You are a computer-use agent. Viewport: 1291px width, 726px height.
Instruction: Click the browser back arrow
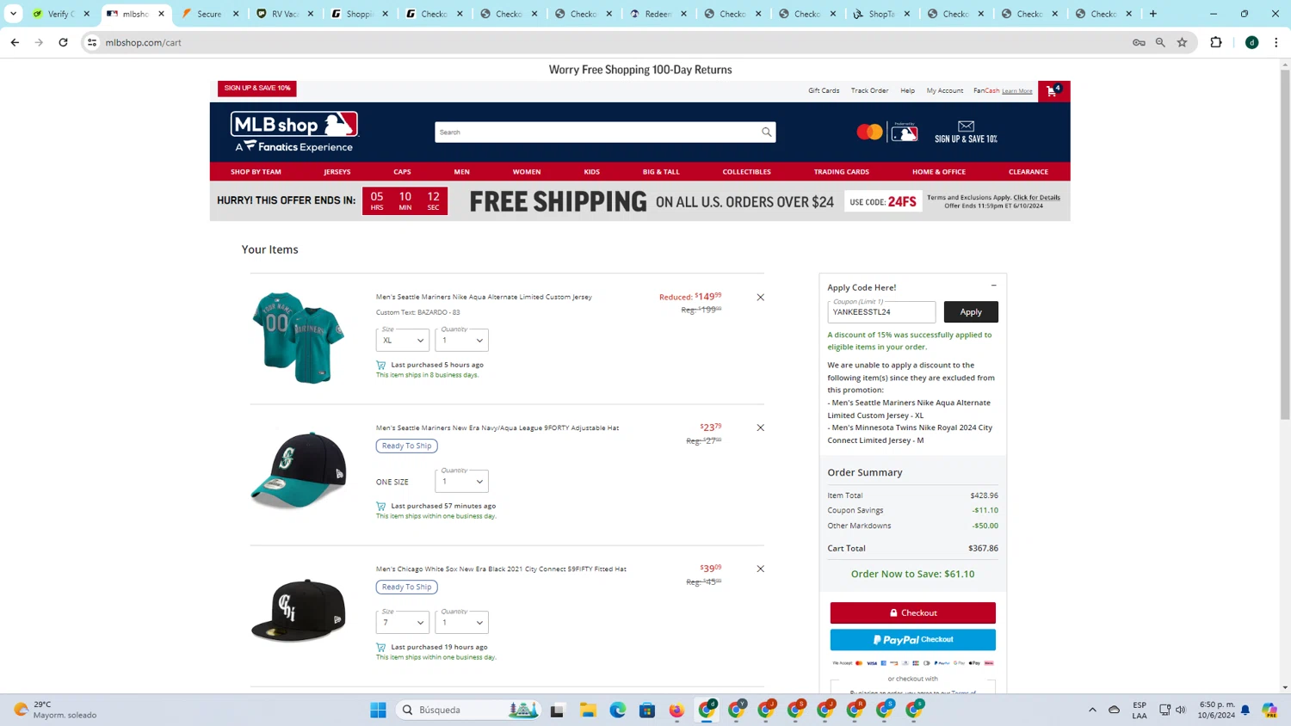click(15, 42)
